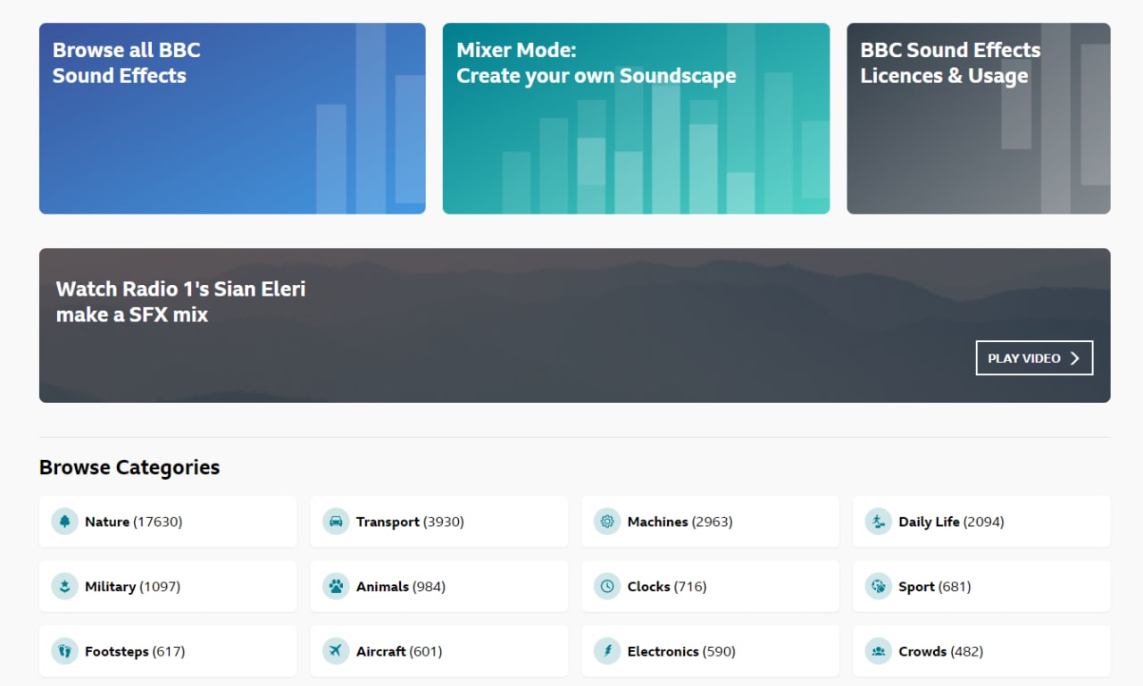
Task: Click the Browse Categories heading
Action: pos(129,467)
